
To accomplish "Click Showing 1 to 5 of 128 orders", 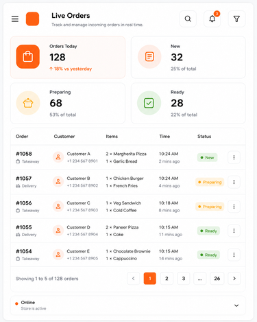I will (x=47, y=279).
